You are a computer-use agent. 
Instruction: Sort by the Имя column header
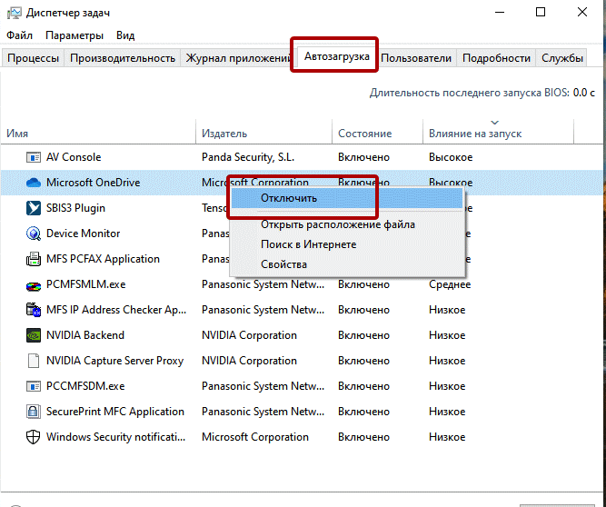click(x=98, y=134)
